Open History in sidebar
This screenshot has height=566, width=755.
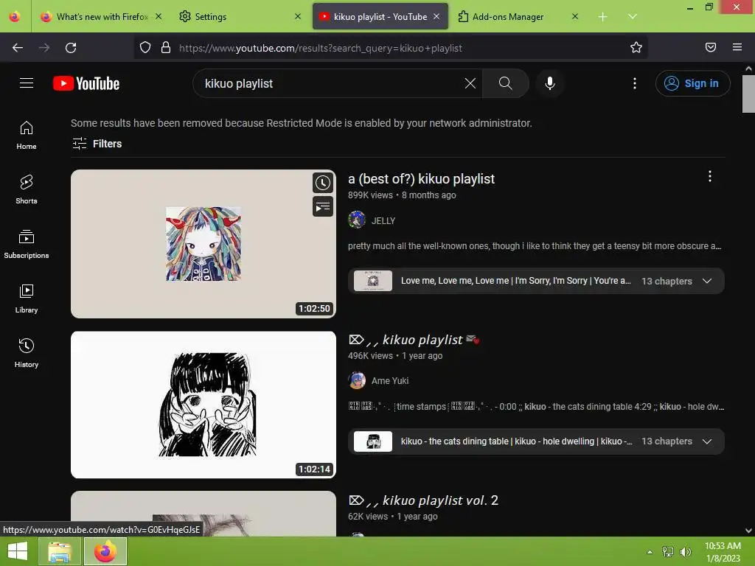click(x=27, y=353)
